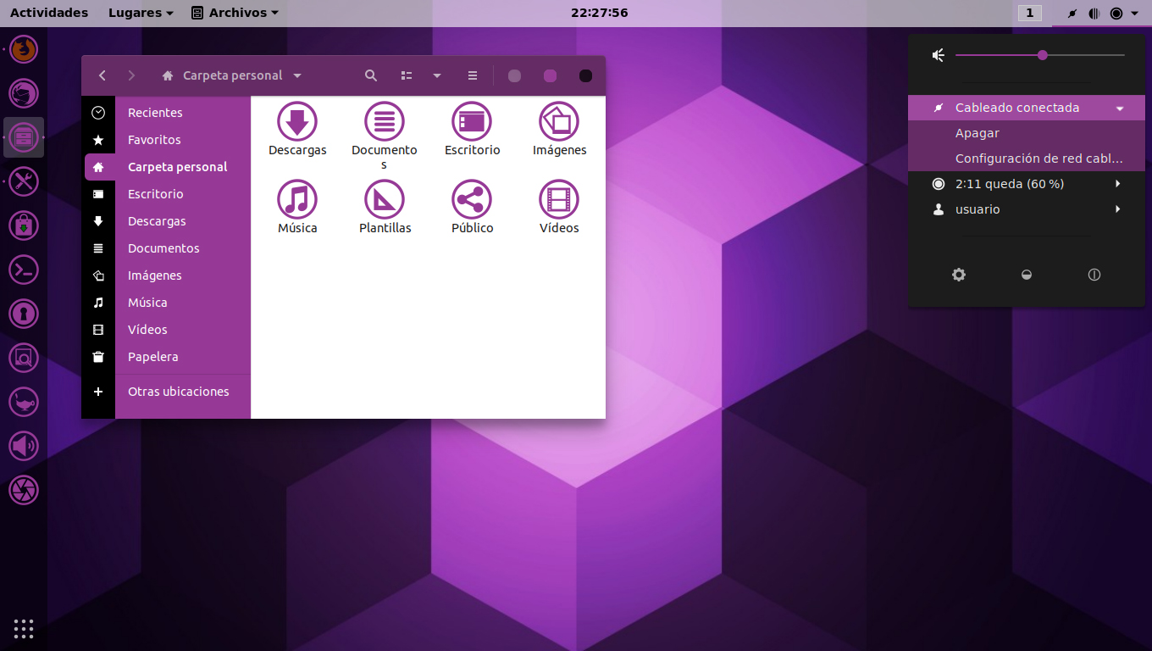Viewport: 1152px width, 651px height.
Task: Open the speaker sound icon in dock
Action: 24,446
